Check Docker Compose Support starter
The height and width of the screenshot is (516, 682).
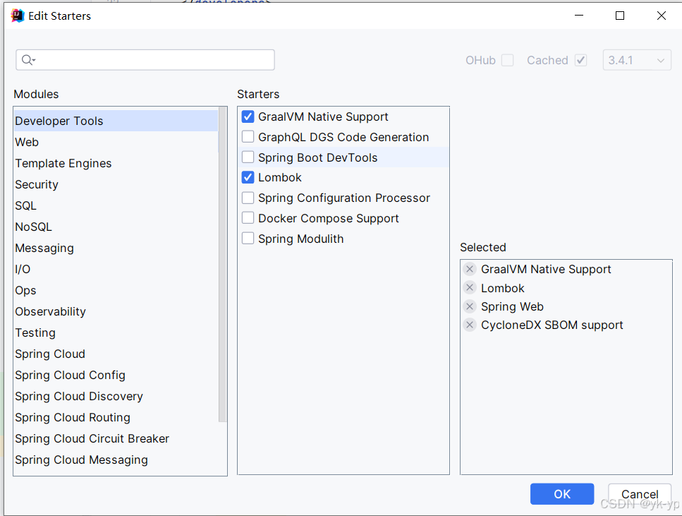point(248,217)
